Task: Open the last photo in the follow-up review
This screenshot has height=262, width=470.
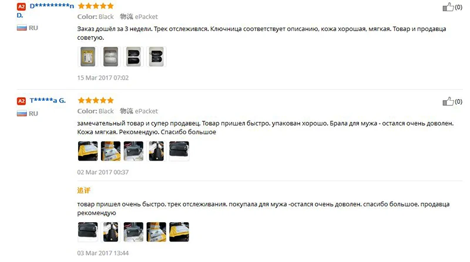Action: point(179,232)
